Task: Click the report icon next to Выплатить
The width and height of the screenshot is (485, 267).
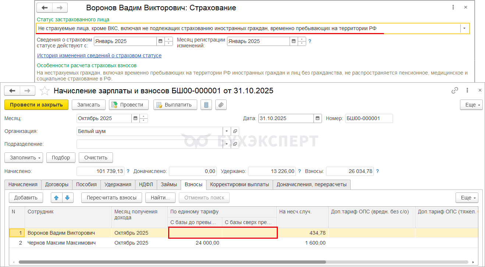Action: (x=206, y=105)
